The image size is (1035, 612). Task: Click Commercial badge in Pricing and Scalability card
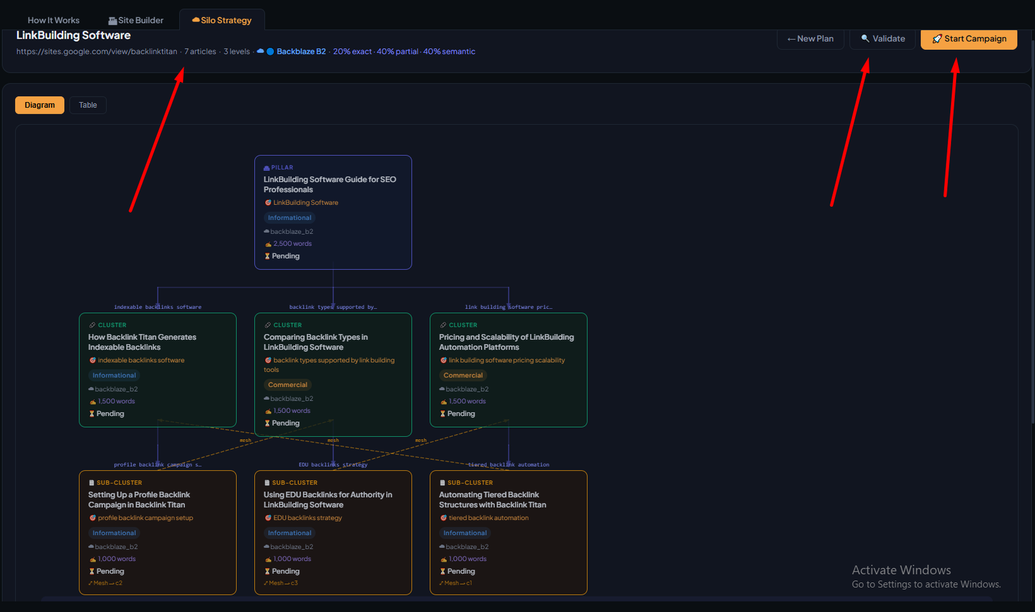point(463,375)
